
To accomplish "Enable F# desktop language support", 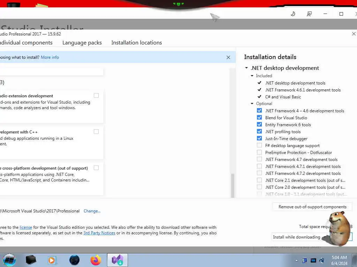I will coord(259,145).
